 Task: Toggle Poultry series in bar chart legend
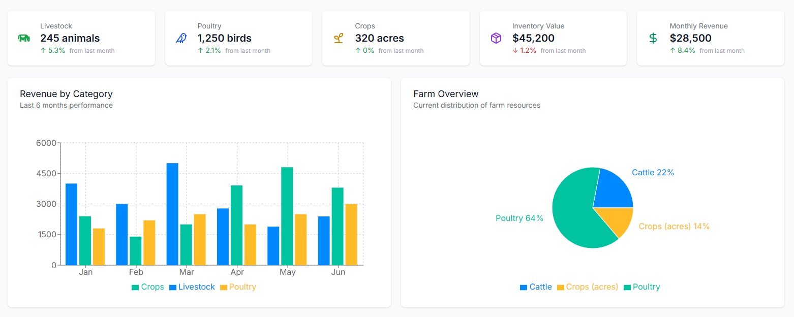pyautogui.click(x=238, y=287)
